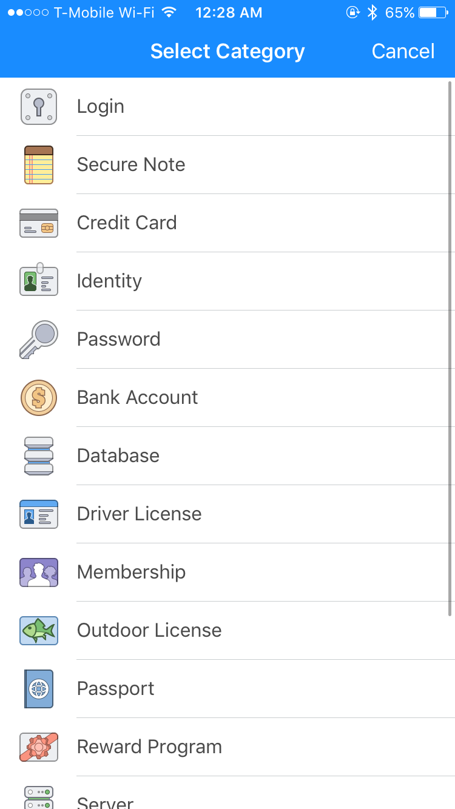Pick the Bank Account category label
455x809 pixels.
pos(137,398)
